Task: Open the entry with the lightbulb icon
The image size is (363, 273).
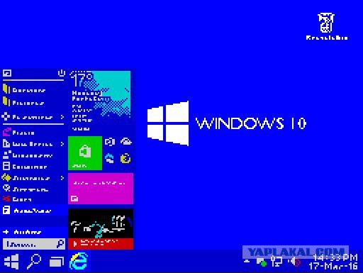Action: (25, 189)
